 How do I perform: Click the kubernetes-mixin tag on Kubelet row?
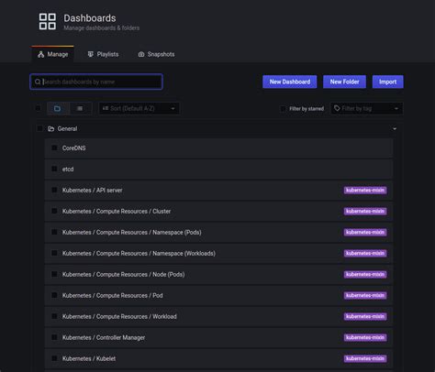pos(365,358)
